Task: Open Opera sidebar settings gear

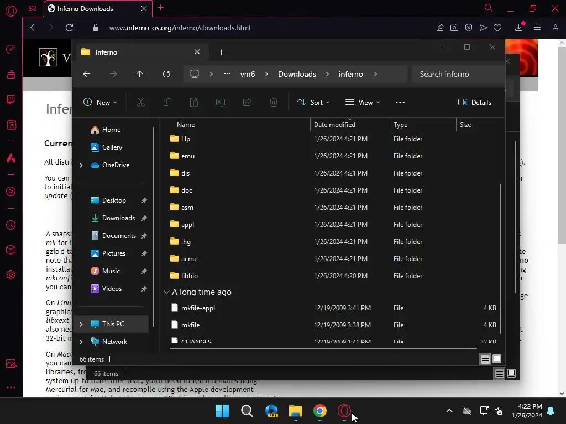Action: click(11, 275)
